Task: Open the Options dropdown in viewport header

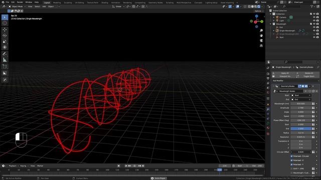Action: (259, 11)
